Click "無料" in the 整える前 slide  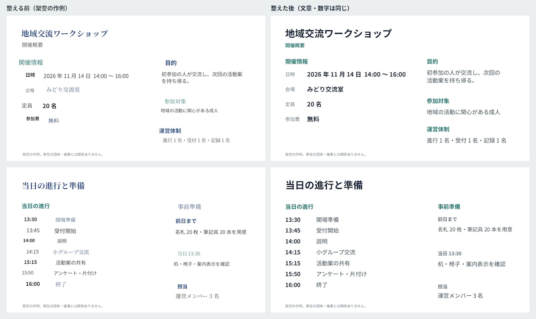tap(54, 121)
